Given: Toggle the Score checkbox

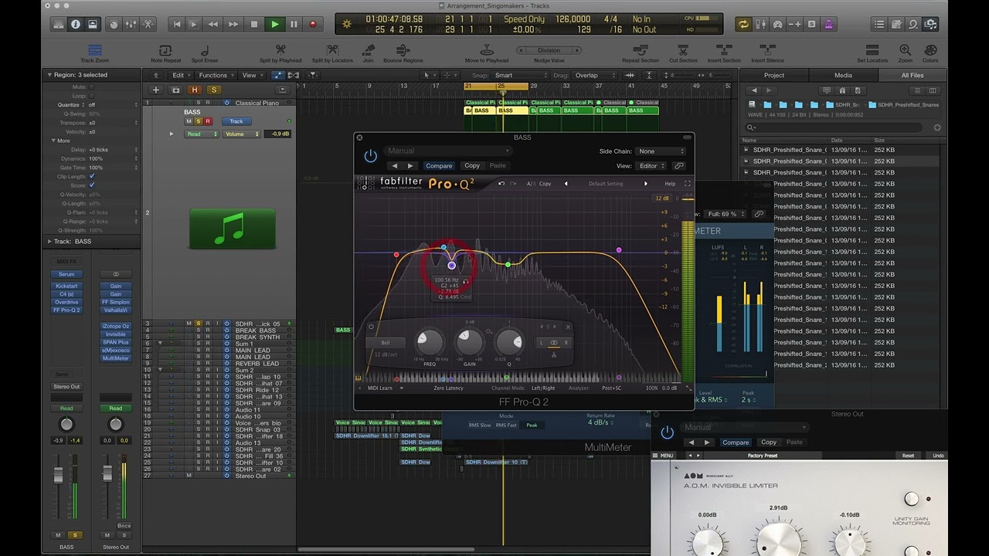Looking at the screenshot, I should (x=92, y=185).
